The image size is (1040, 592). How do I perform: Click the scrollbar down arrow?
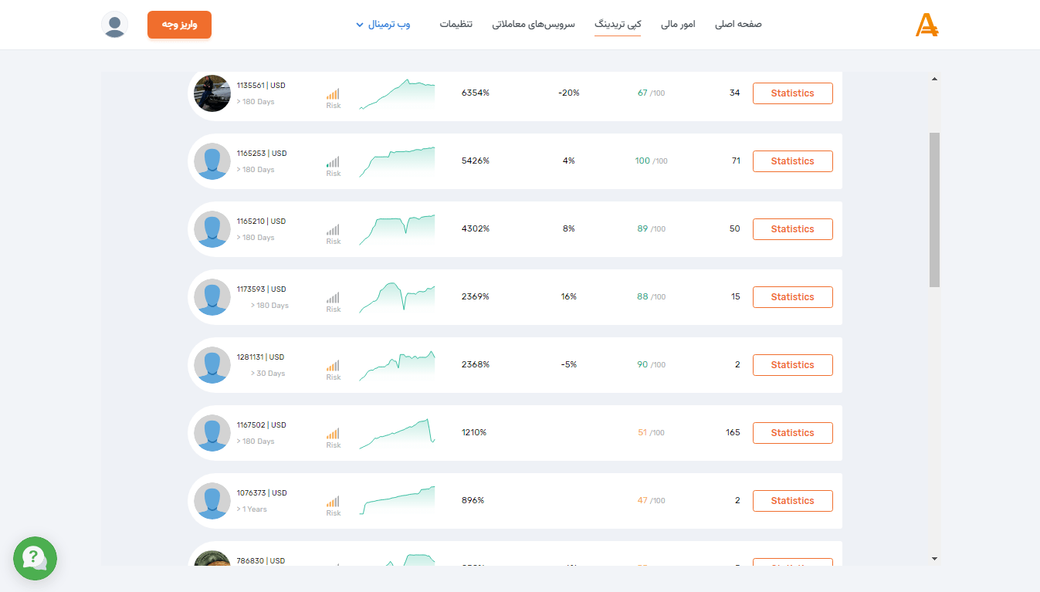pos(933,558)
